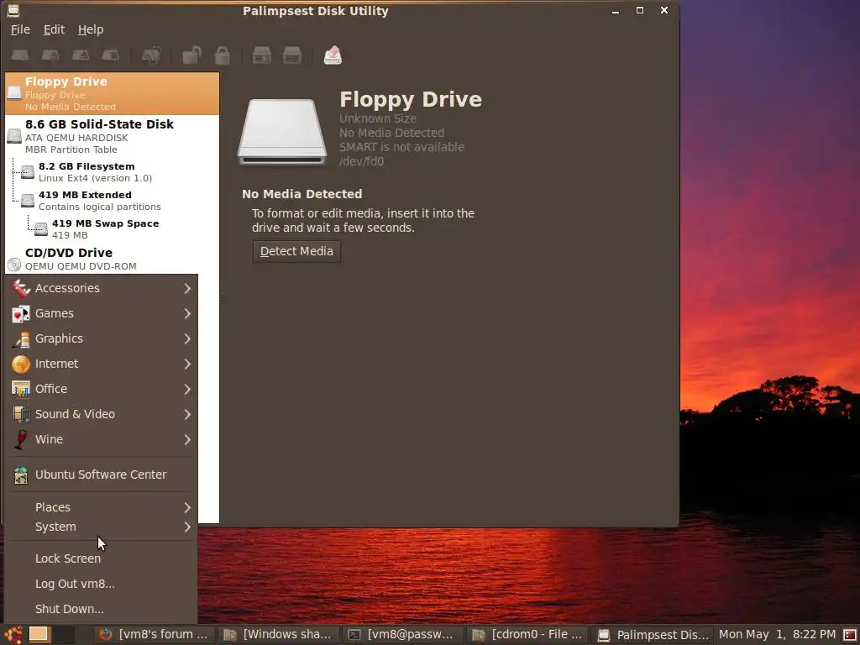Click the large floppy drive image
Screen dimensions: 860x645
pyautogui.click(x=282, y=132)
